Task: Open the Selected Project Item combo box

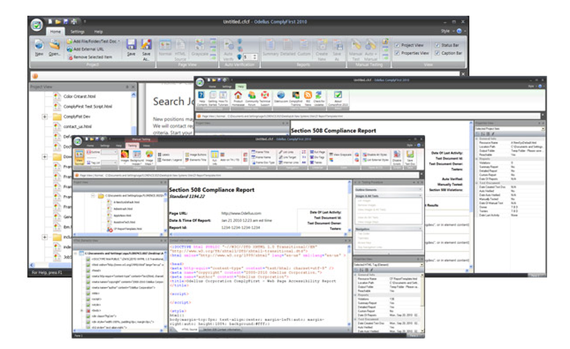Action: click(510, 129)
